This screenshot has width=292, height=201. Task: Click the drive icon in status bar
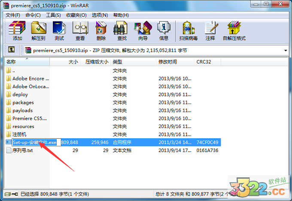pyautogui.click(x=8, y=194)
